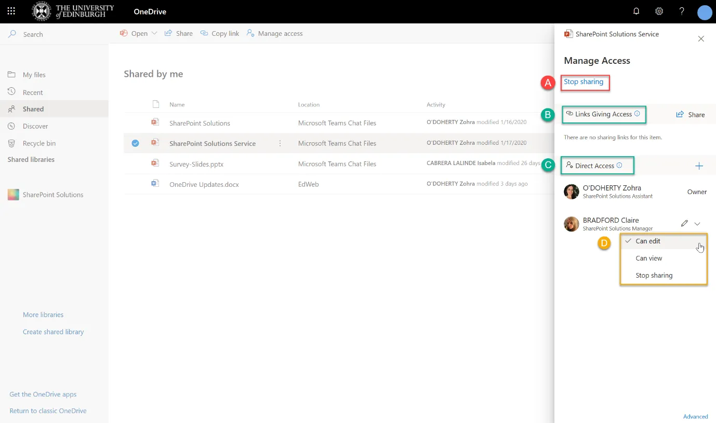Open the app launcher waffle icon
Viewport: 716px width, 423px height.
pos(11,11)
